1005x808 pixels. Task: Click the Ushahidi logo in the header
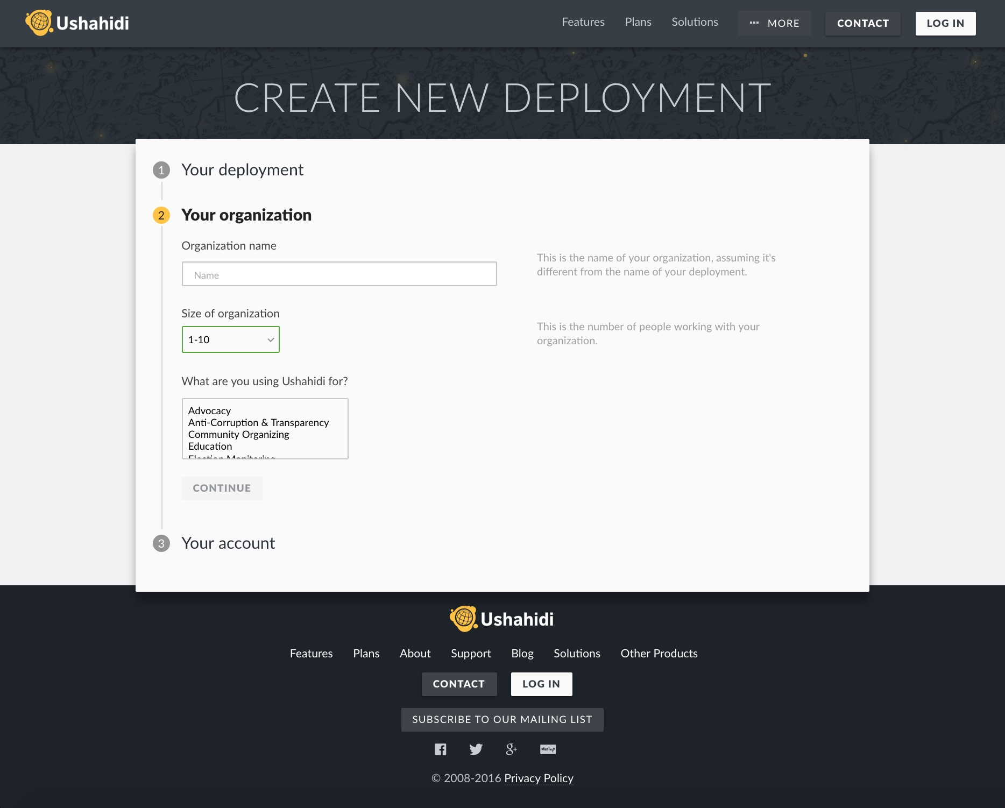76,23
